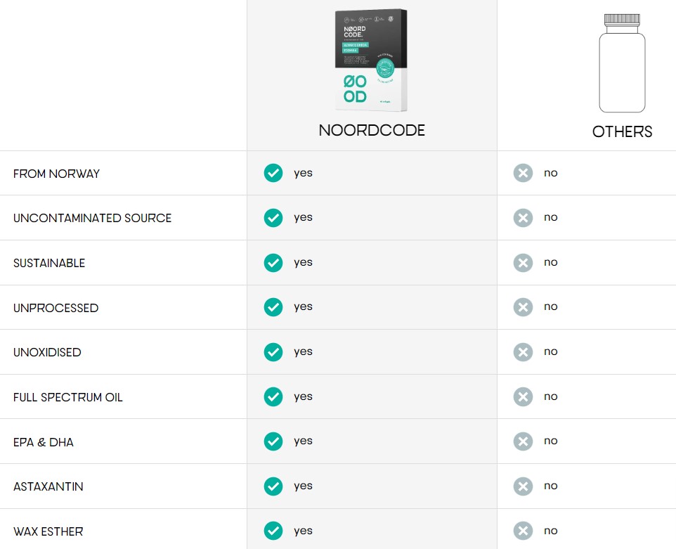Click the Others bottle outline image
This screenshot has width=676, height=549.
click(622, 63)
